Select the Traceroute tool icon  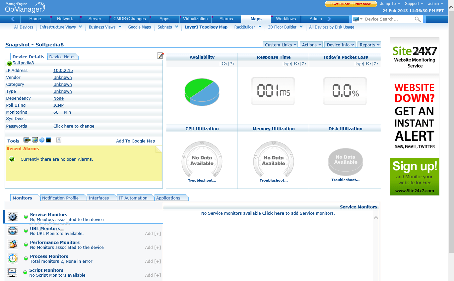tap(34, 140)
